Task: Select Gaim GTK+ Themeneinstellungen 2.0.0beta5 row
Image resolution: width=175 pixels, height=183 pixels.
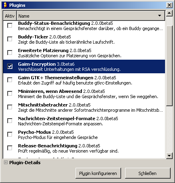Action: pos(84,80)
